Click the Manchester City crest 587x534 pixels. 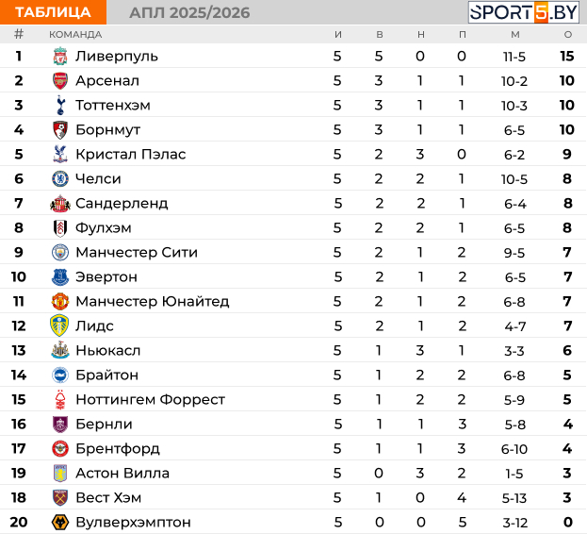click(x=60, y=252)
